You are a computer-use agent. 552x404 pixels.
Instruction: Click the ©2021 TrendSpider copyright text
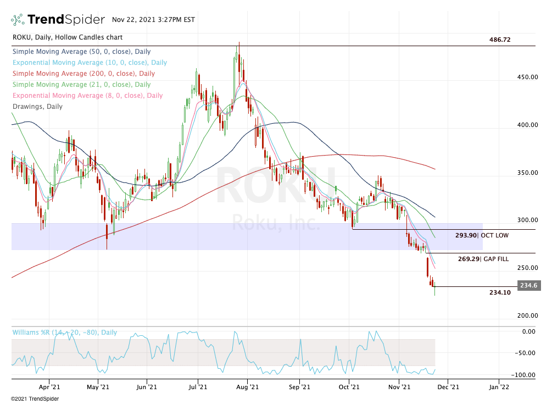point(35,399)
